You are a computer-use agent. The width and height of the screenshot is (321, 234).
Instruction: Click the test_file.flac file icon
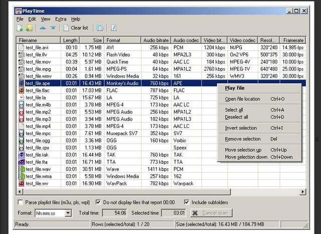coord(21,90)
